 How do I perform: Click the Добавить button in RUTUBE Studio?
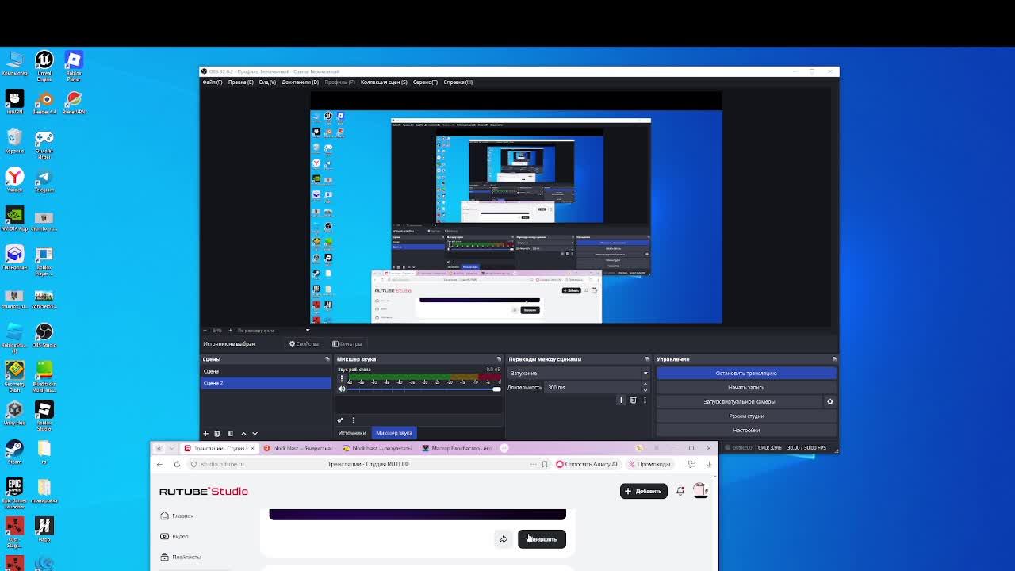pos(643,491)
